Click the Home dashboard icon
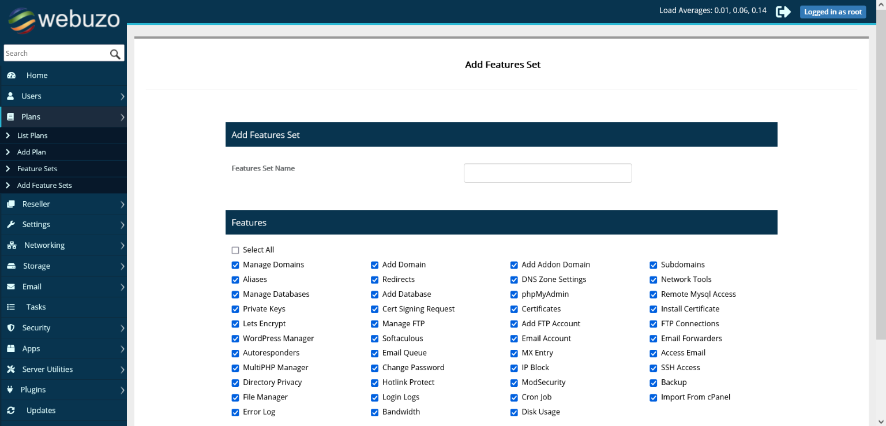This screenshot has height=426, width=886. [x=11, y=76]
